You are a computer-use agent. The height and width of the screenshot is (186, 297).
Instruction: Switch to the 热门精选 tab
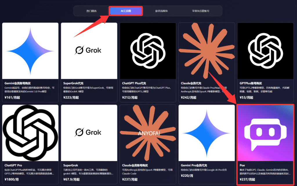91,11
